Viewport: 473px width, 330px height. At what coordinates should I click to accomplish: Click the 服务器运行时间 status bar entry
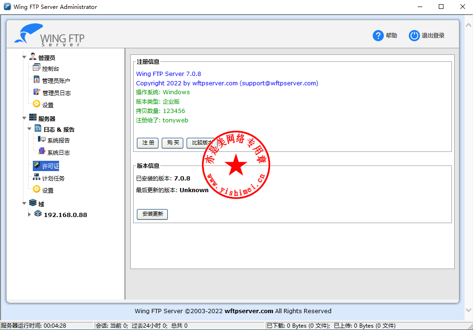coord(33,326)
